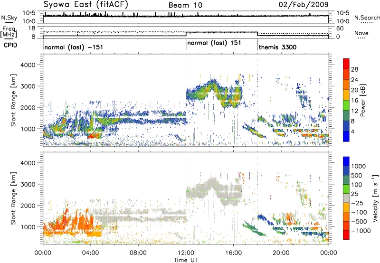Click the "-500" value on Velocity scale
The height and width of the screenshot is (263, 380).
[360, 221]
